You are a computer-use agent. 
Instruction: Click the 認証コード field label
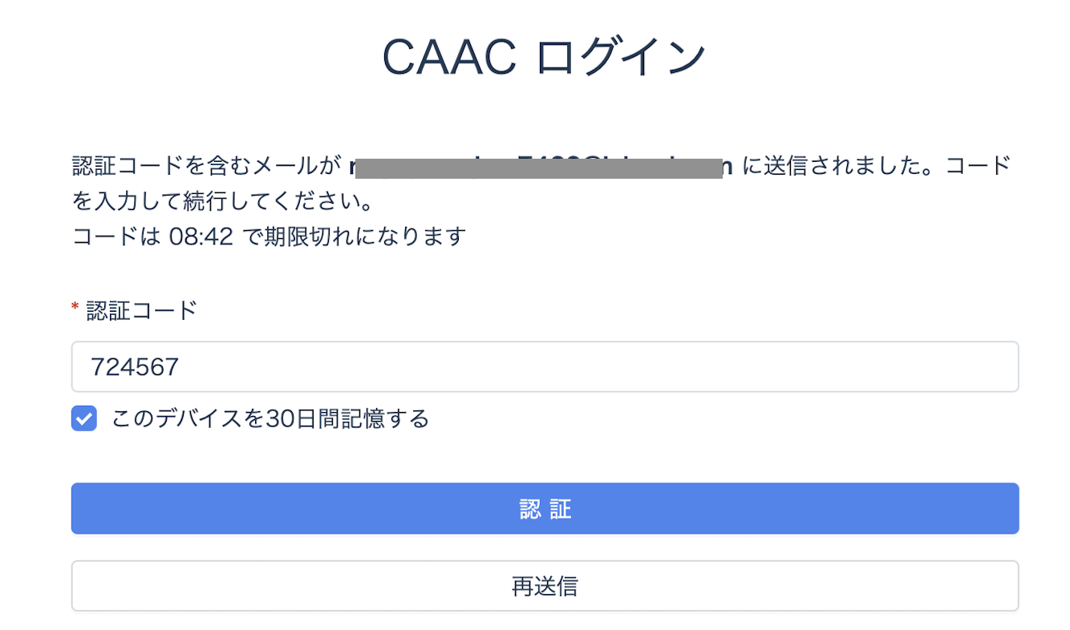(141, 310)
